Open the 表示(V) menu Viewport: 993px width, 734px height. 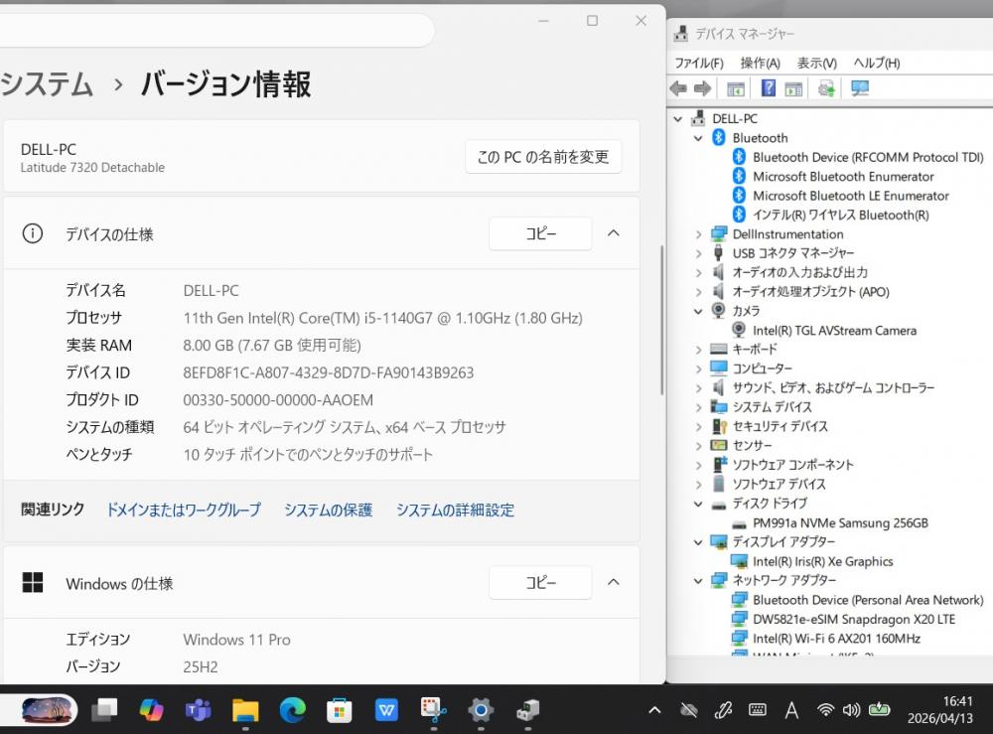(816, 63)
